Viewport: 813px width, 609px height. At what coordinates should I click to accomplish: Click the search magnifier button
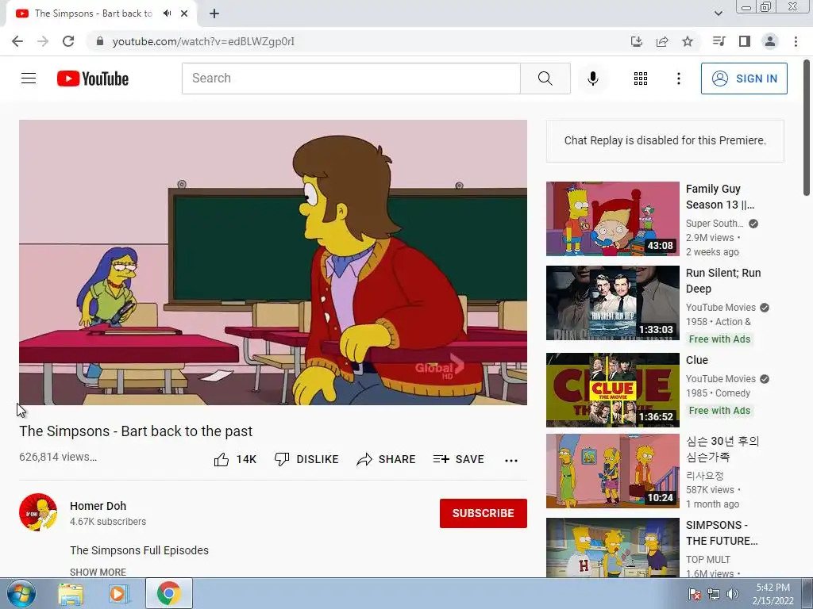pos(545,79)
